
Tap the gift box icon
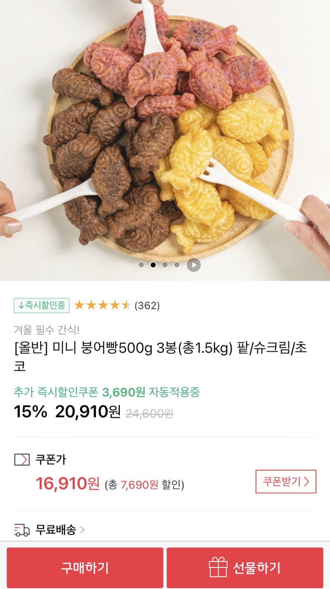(x=218, y=567)
